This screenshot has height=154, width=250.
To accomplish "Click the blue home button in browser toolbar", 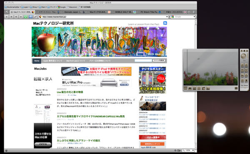I will 30,17.
